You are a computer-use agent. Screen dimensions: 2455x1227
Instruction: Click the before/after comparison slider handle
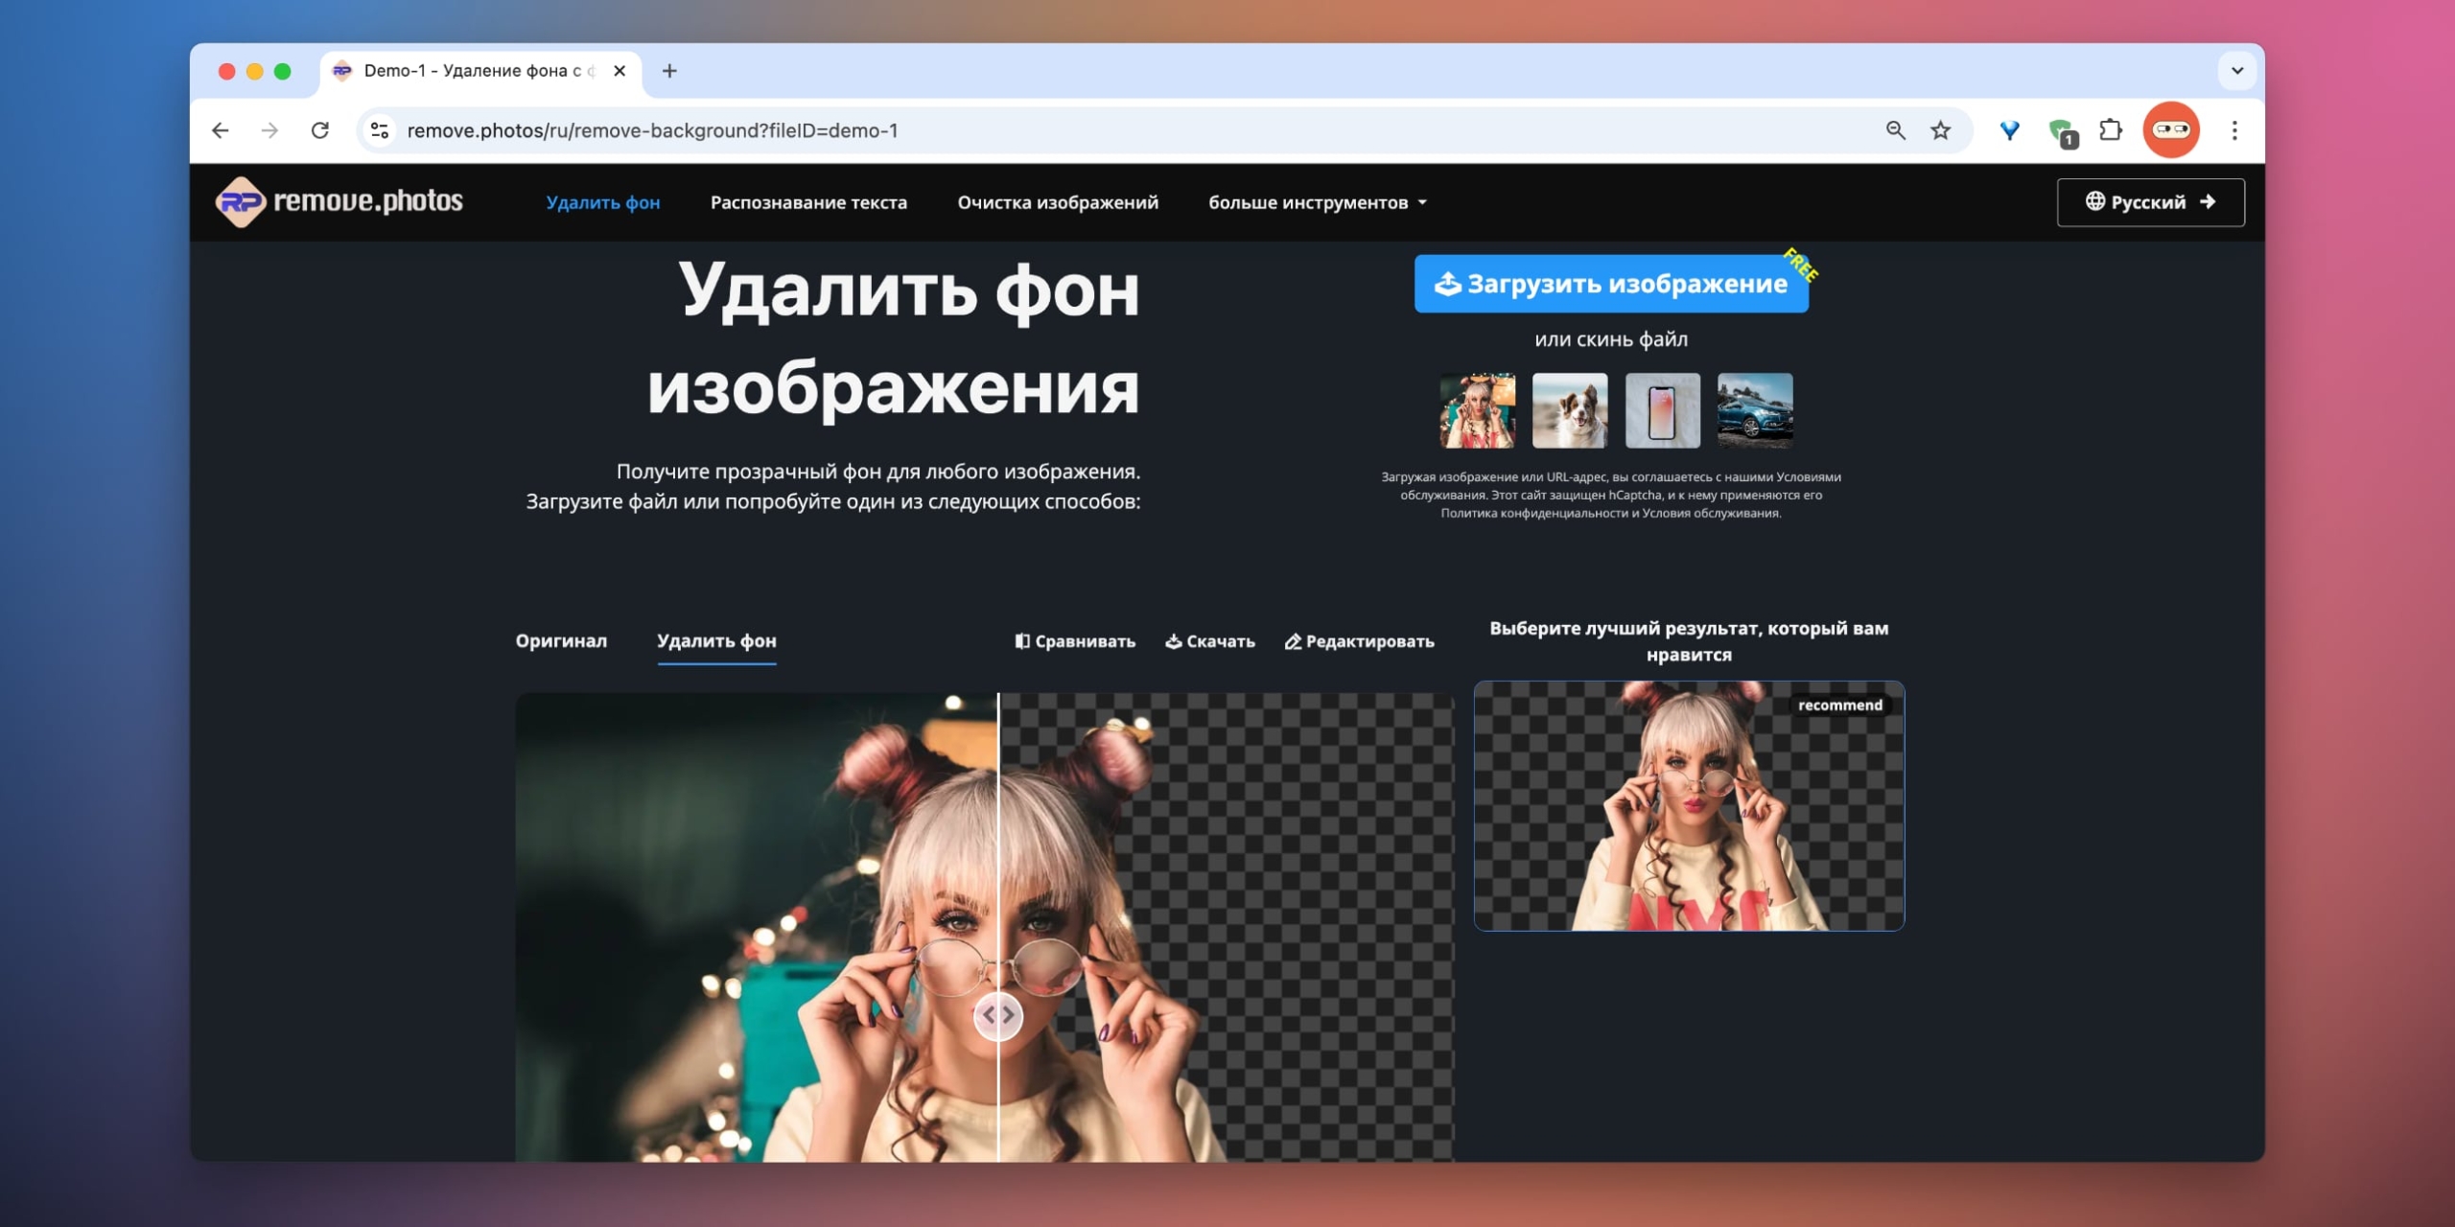click(x=999, y=1014)
